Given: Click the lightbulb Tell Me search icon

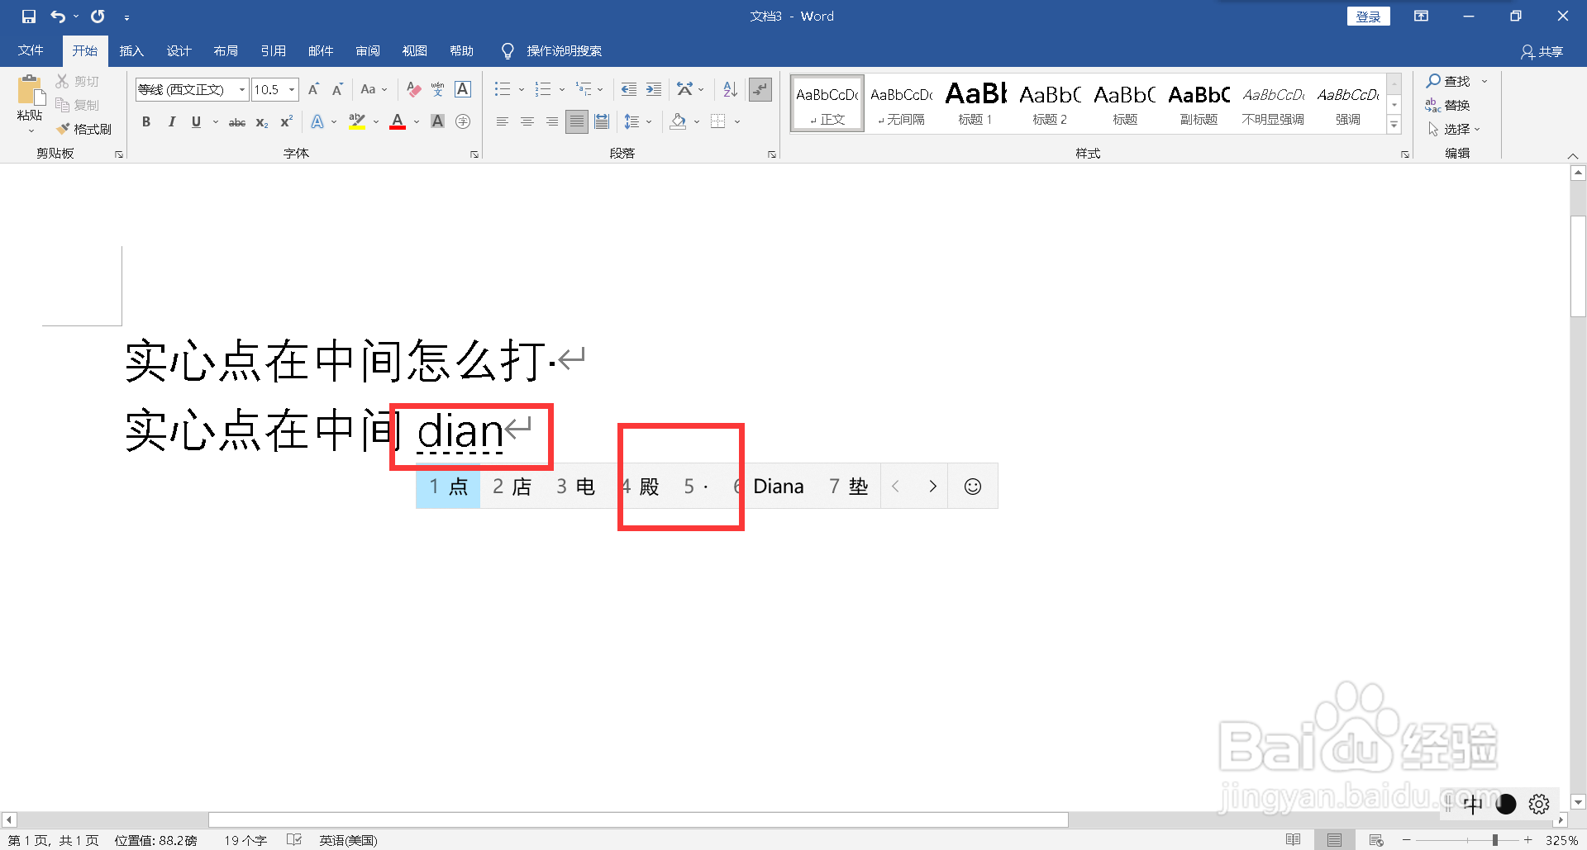Looking at the screenshot, I should (508, 51).
